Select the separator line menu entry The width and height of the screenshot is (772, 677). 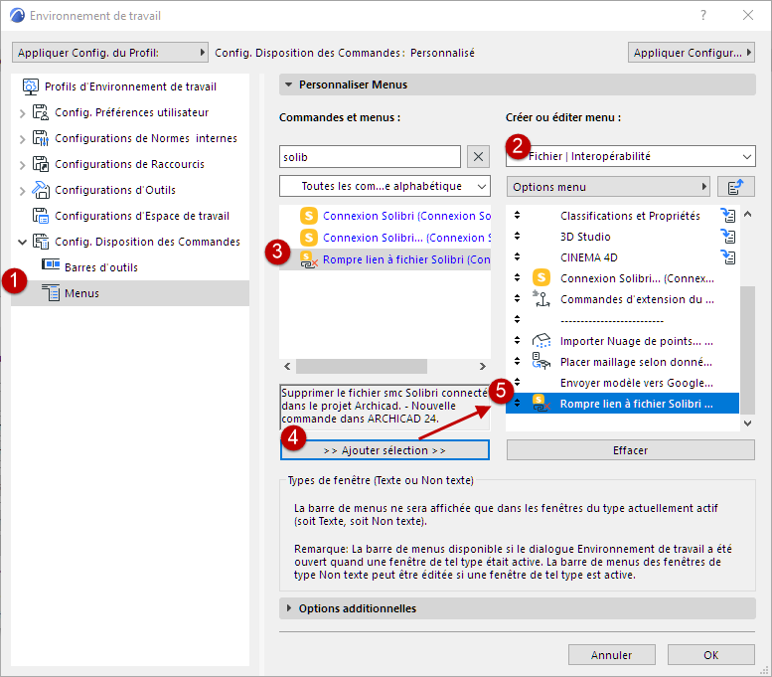click(x=622, y=320)
